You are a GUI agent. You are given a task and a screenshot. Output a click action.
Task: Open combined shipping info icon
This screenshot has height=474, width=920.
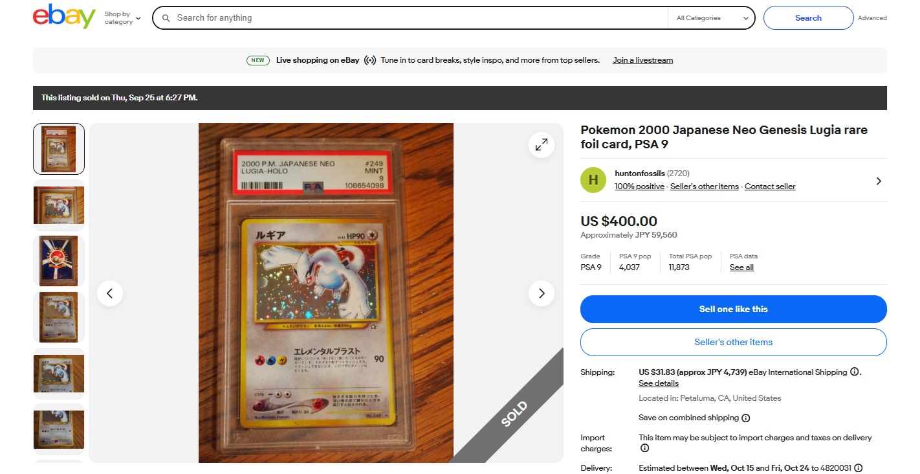[x=745, y=418]
